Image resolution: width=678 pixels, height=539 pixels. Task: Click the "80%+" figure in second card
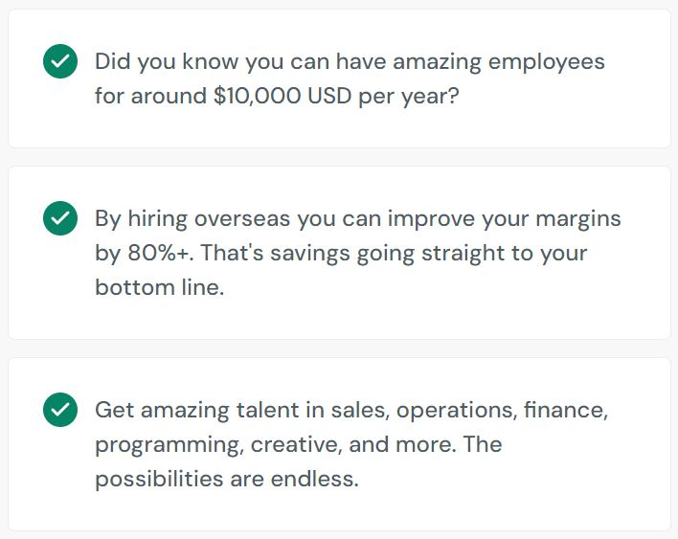click(x=159, y=253)
